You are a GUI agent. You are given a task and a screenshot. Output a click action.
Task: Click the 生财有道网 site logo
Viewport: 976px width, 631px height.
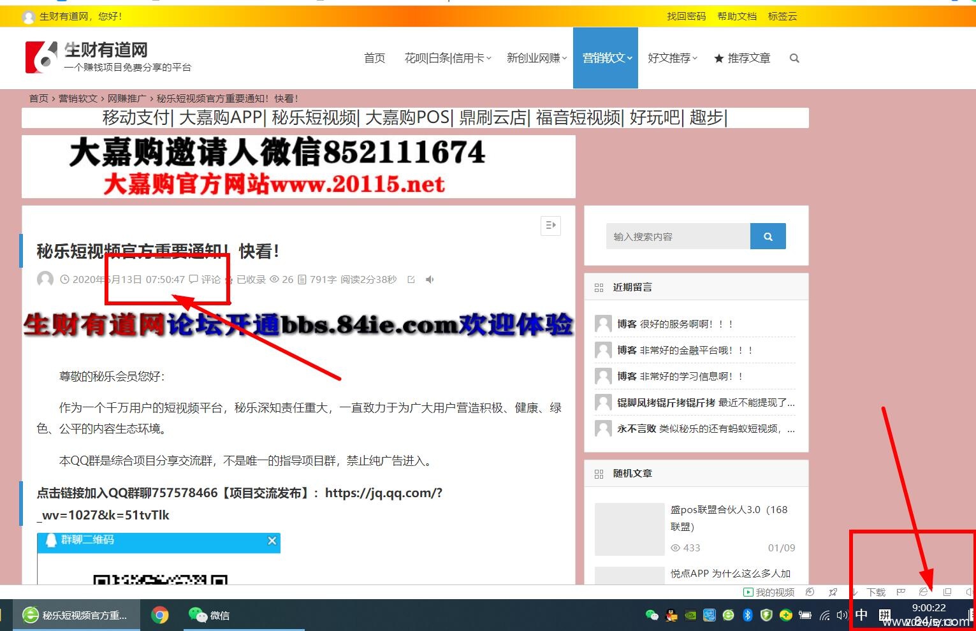point(108,57)
